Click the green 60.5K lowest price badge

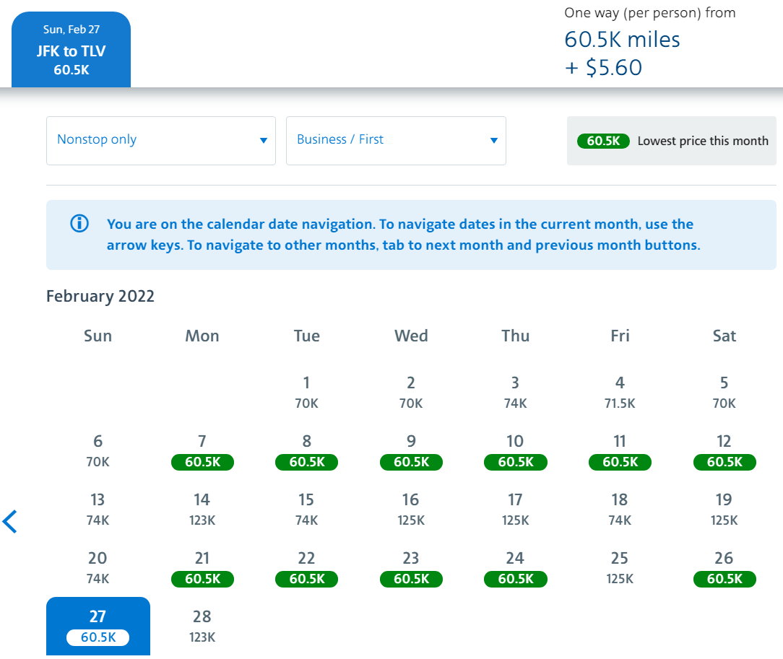[603, 141]
